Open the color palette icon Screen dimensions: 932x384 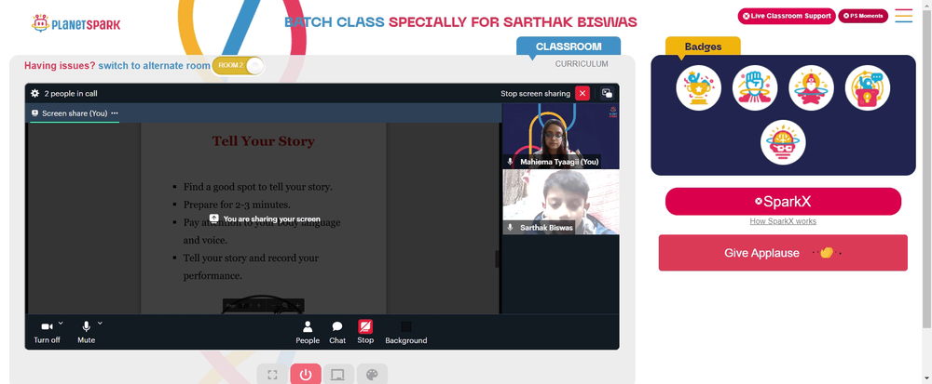coord(372,375)
